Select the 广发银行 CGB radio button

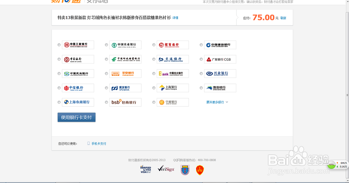[201, 59]
